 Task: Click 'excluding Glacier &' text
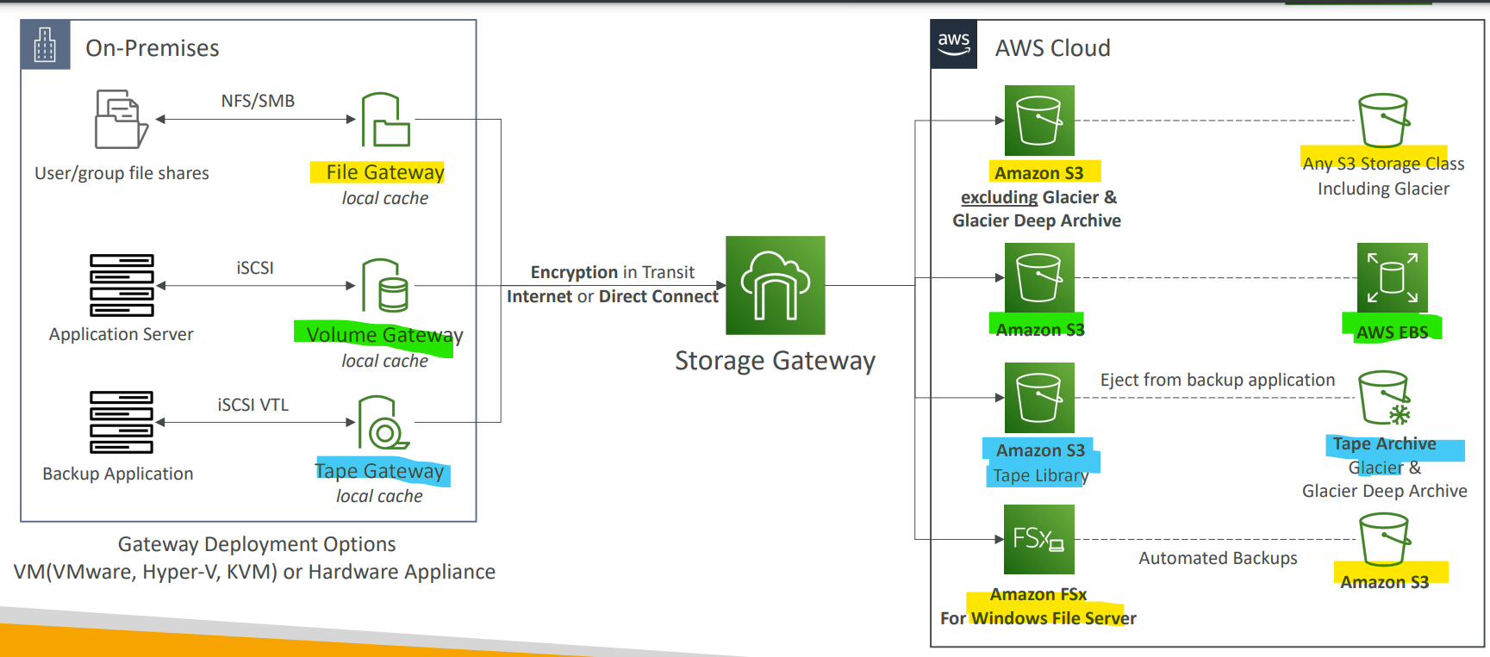(1038, 197)
